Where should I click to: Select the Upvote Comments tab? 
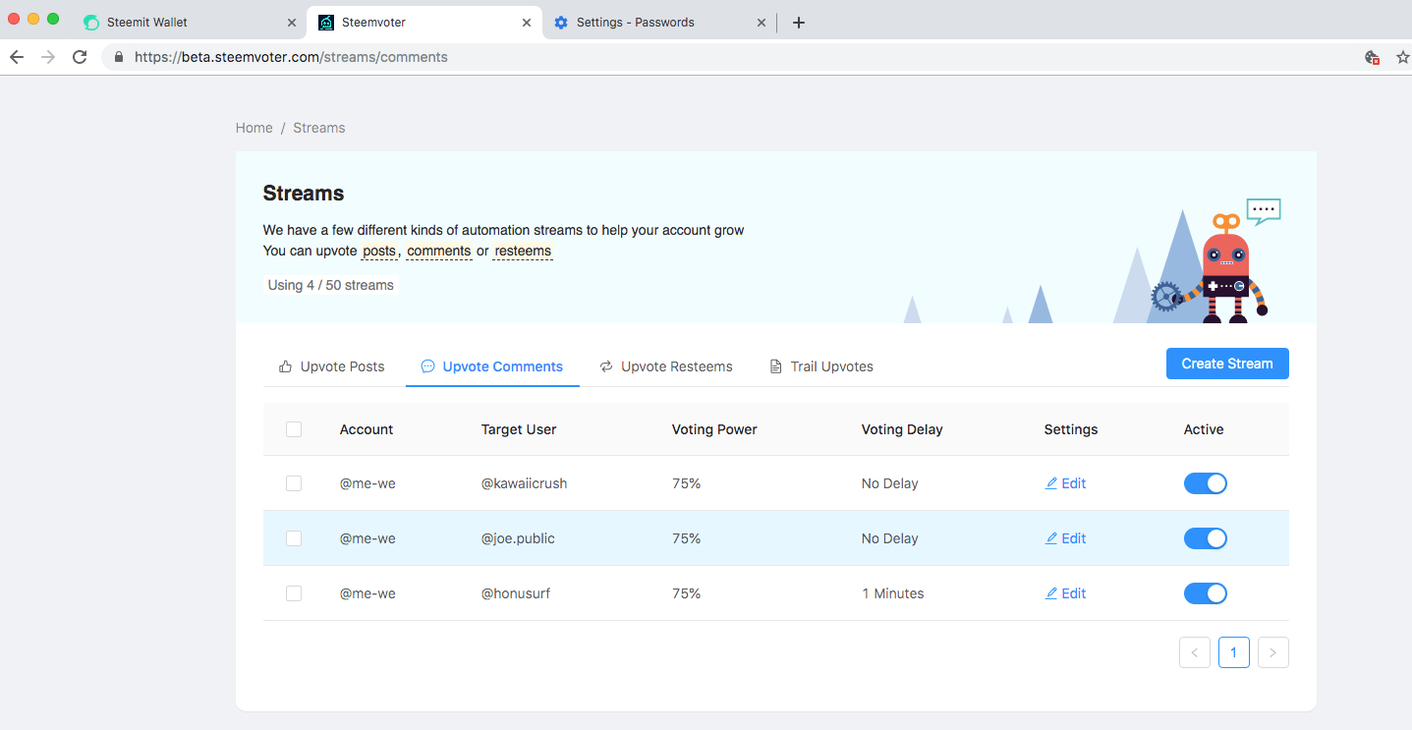(492, 366)
